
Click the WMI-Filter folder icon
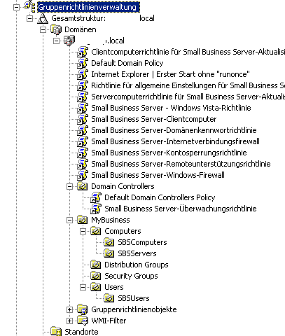pos(83,321)
